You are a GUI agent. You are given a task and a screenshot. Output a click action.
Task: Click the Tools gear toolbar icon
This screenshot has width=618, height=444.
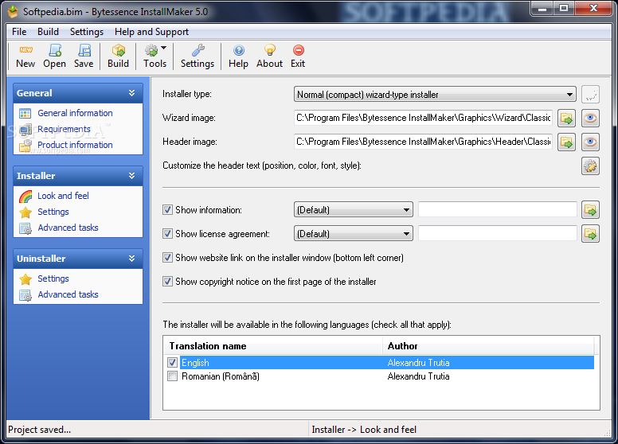(x=151, y=50)
